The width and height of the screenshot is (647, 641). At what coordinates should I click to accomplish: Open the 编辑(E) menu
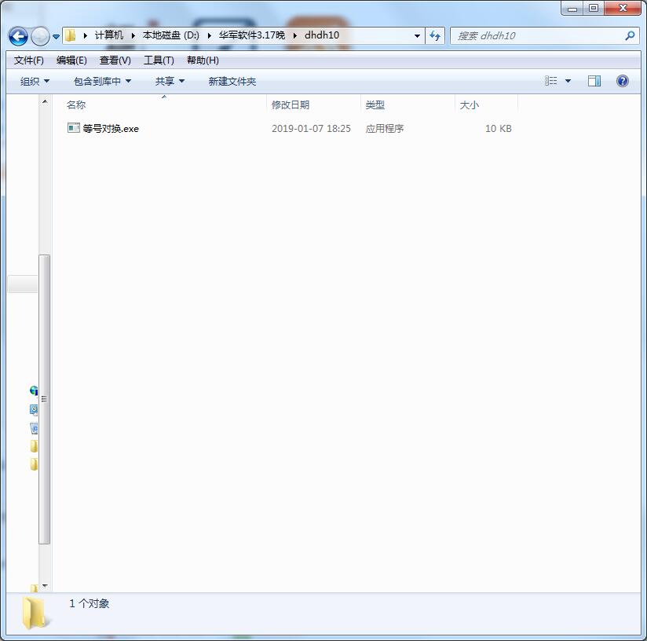coord(71,60)
